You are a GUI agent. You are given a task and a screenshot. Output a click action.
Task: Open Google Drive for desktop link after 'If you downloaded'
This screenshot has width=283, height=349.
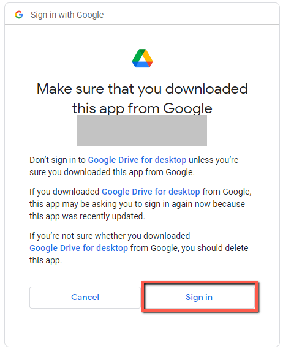151,192
